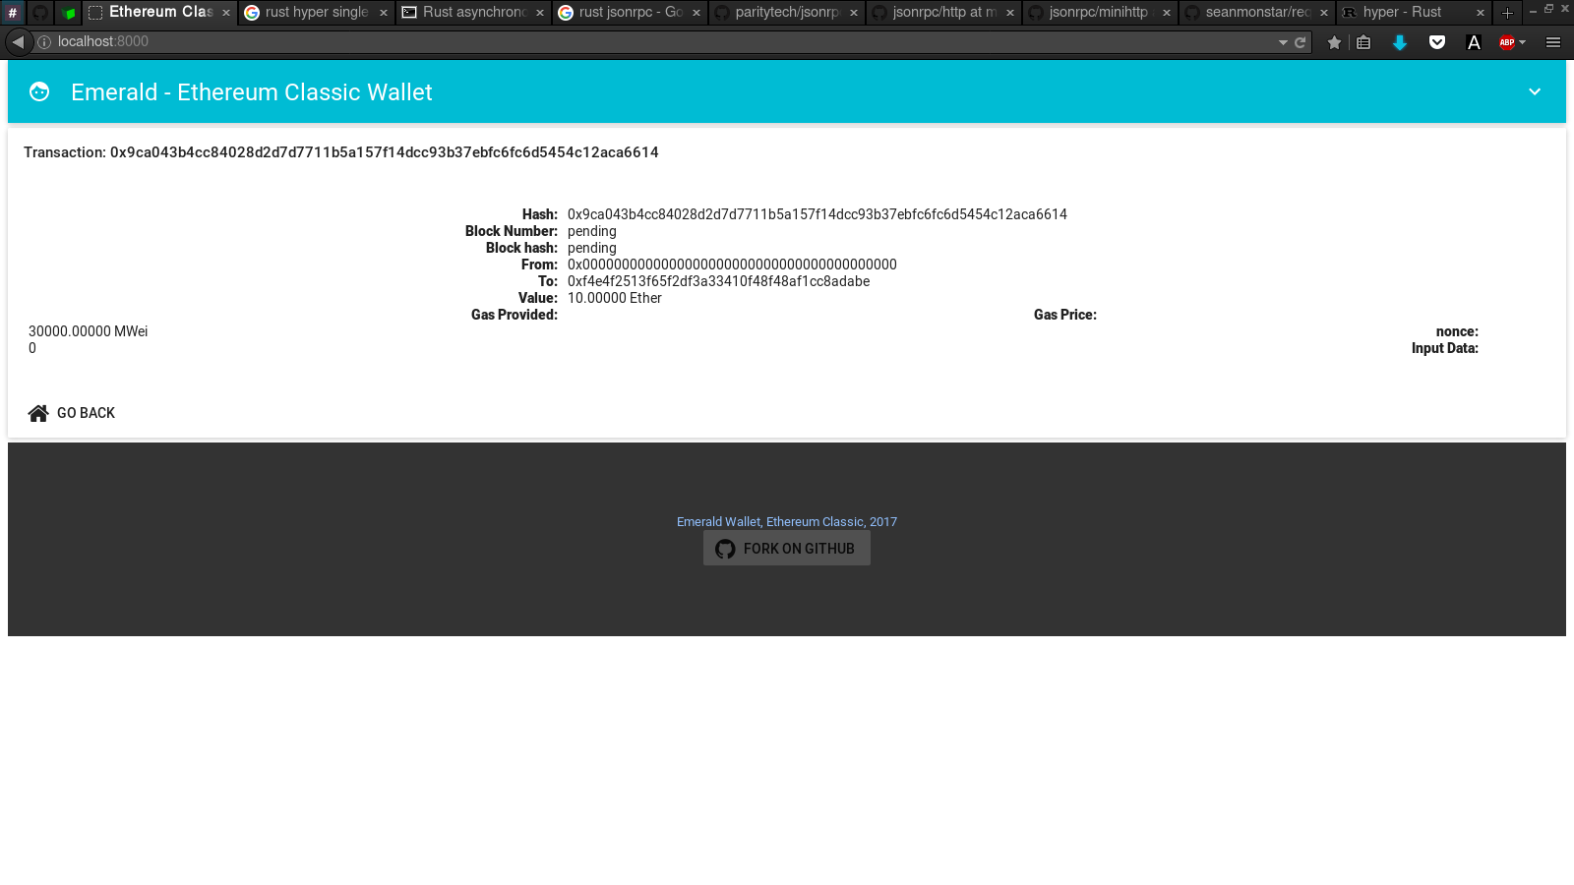
Task: Switch to 'jsonrpc/http at m' tab
Action: point(942,13)
